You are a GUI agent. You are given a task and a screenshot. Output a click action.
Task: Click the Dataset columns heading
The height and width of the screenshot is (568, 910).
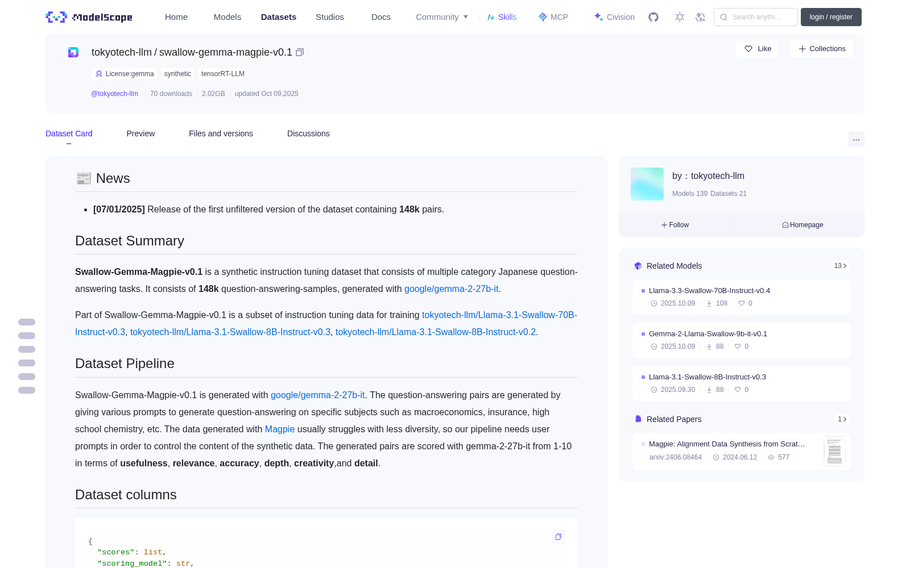point(126,495)
